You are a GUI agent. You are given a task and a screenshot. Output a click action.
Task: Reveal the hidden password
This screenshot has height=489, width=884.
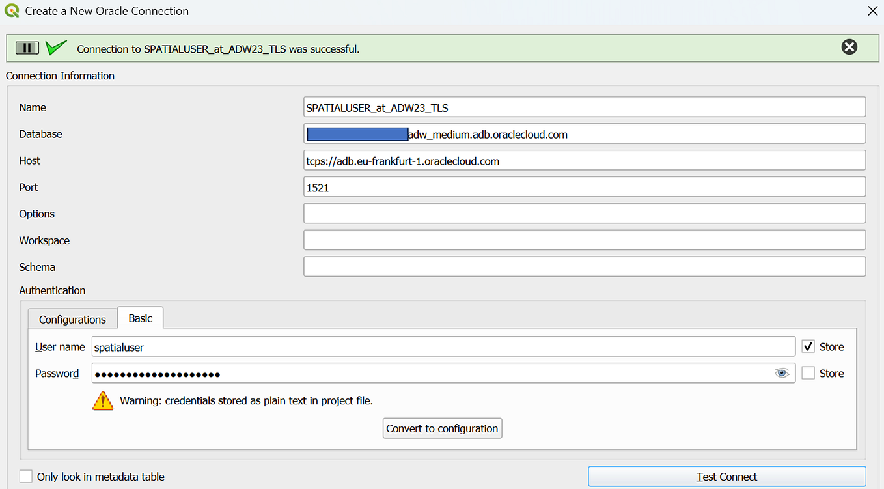coord(781,372)
